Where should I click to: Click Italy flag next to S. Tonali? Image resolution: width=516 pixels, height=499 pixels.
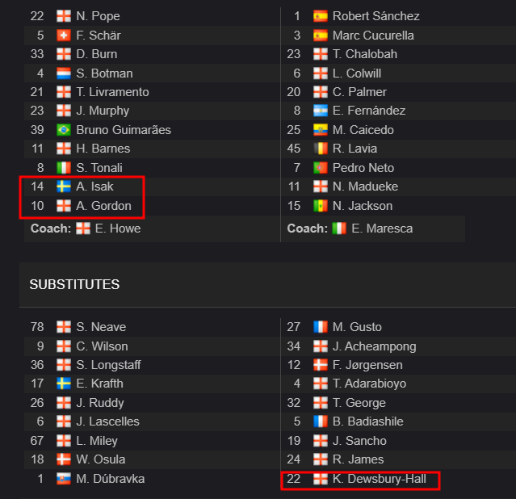64,167
